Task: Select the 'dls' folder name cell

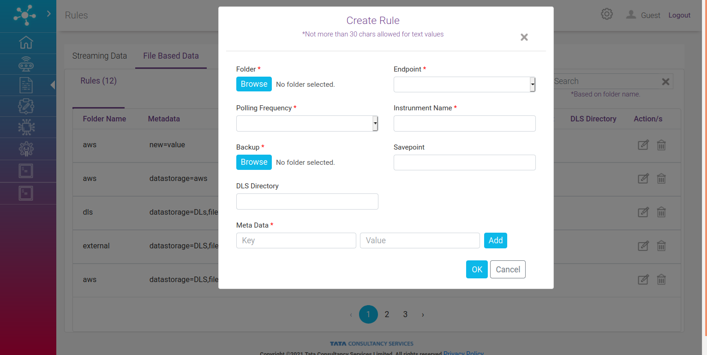Action: pos(88,212)
